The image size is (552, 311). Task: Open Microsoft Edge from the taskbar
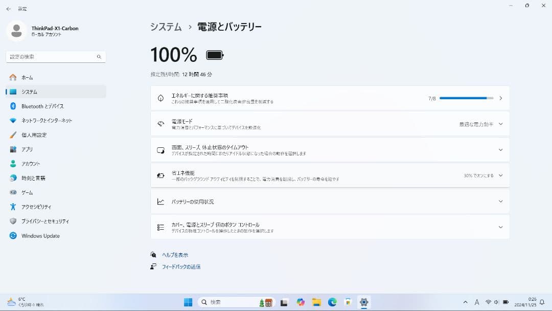332,302
